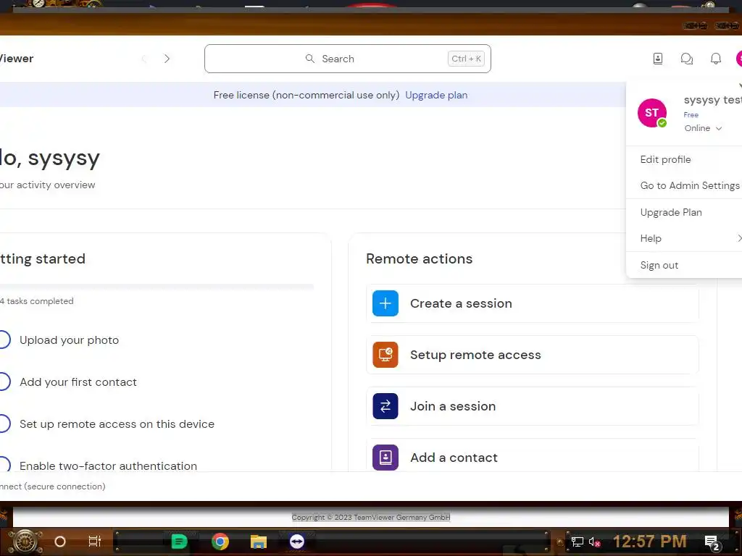
Task: Click the Ctrl + K shortcut badge
Action: click(466, 59)
